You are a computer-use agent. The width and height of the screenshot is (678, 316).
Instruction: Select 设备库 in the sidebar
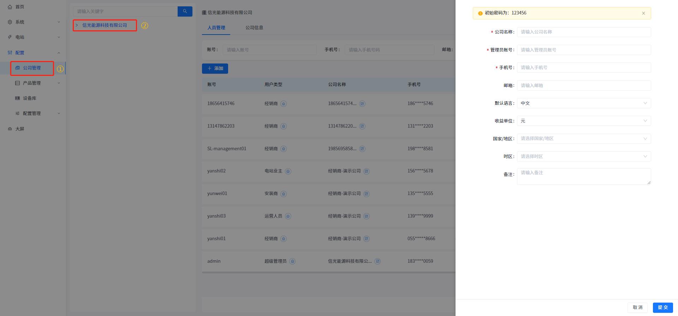(x=30, y=98)
